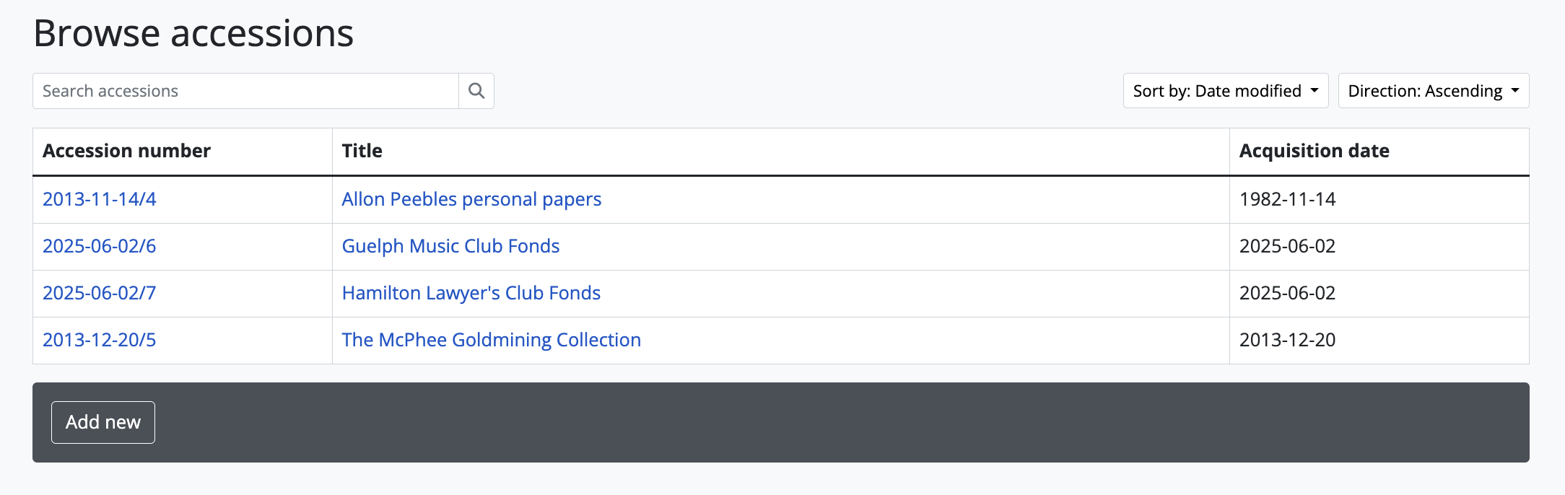This screenshot has height=495, width=1565.
Task: Expand the Direction: Ascending dropdown
Action: point(1433,91)
